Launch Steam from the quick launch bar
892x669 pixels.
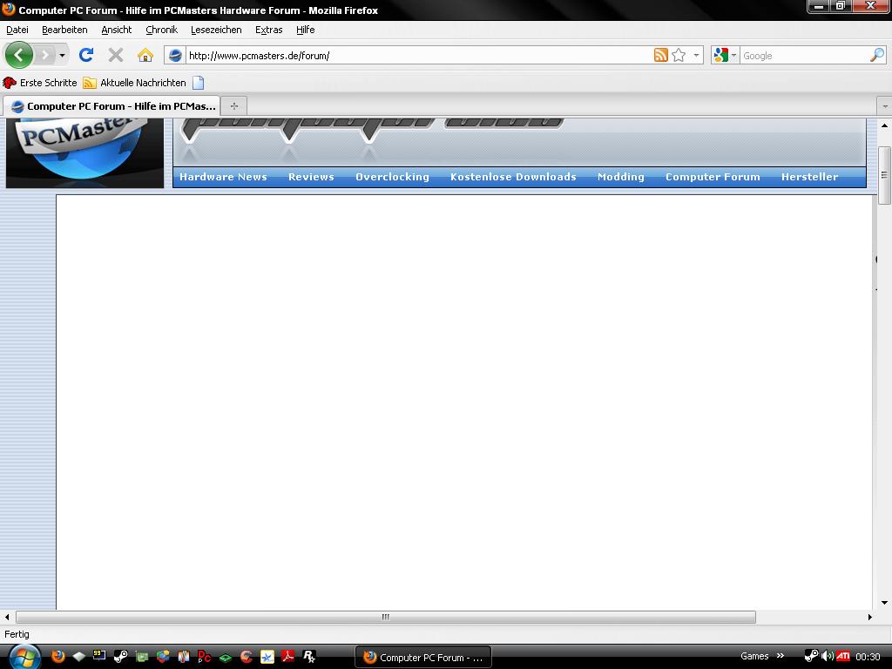pyautogui.click(x=120, y=657)
